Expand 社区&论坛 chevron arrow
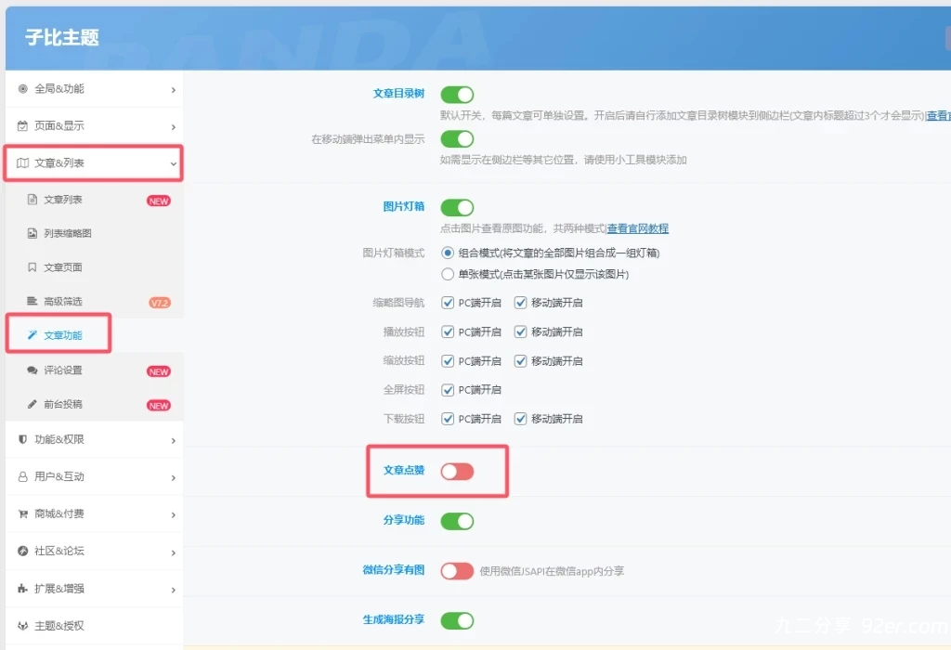Image resolution: width=951 pixels, height=650 pixels. tap(174, 552)
